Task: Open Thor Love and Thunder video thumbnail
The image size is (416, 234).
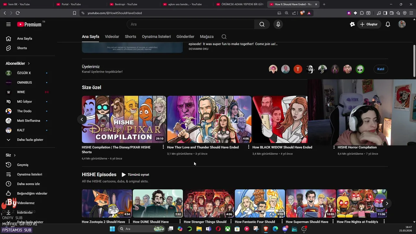Action: 209,119
